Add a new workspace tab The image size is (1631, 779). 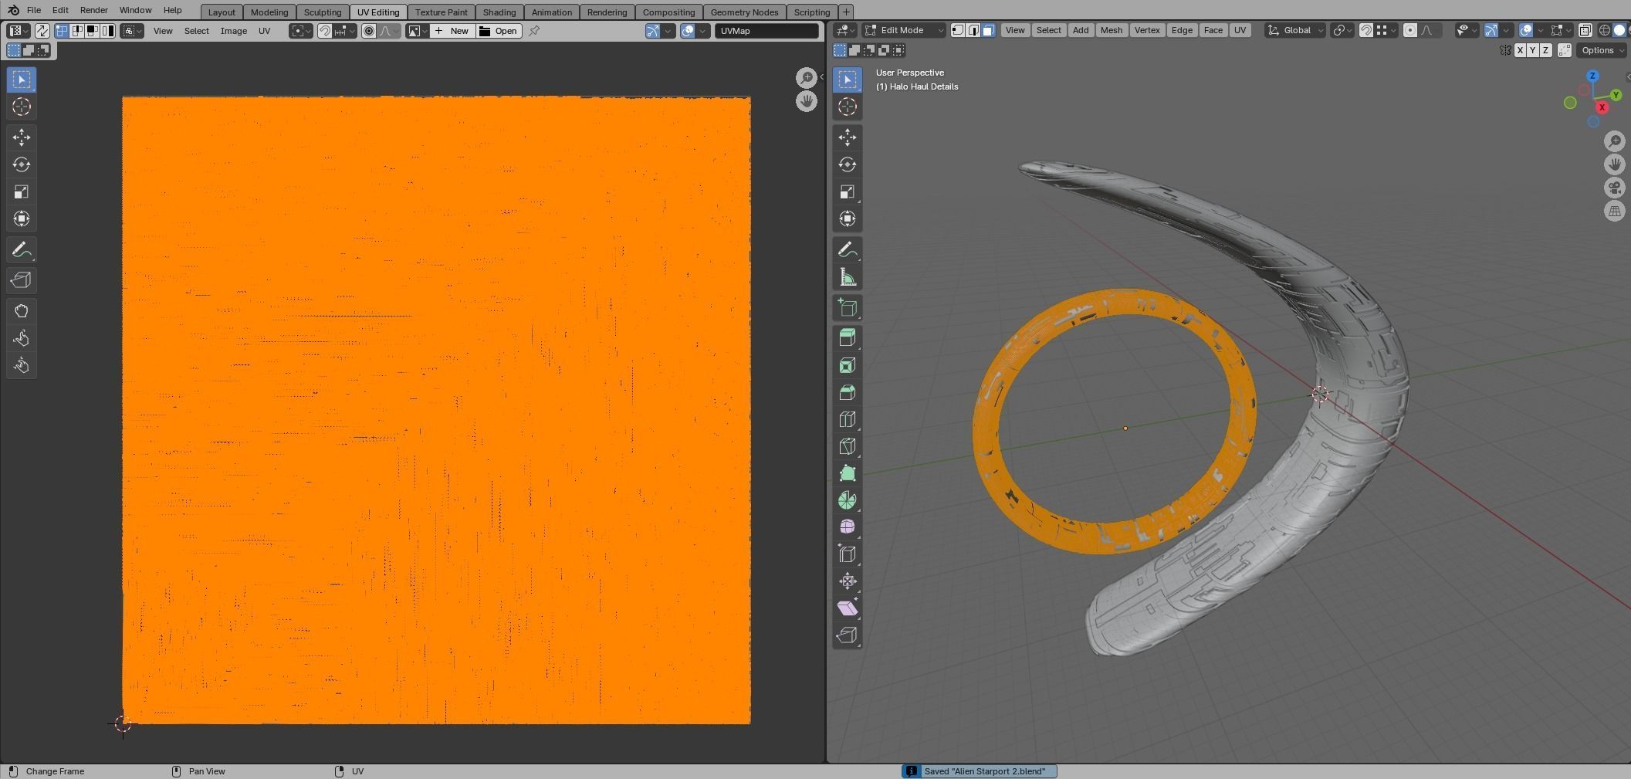click(846, 12)
